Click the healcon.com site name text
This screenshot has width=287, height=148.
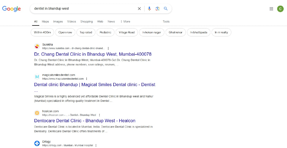coord(51,111)
